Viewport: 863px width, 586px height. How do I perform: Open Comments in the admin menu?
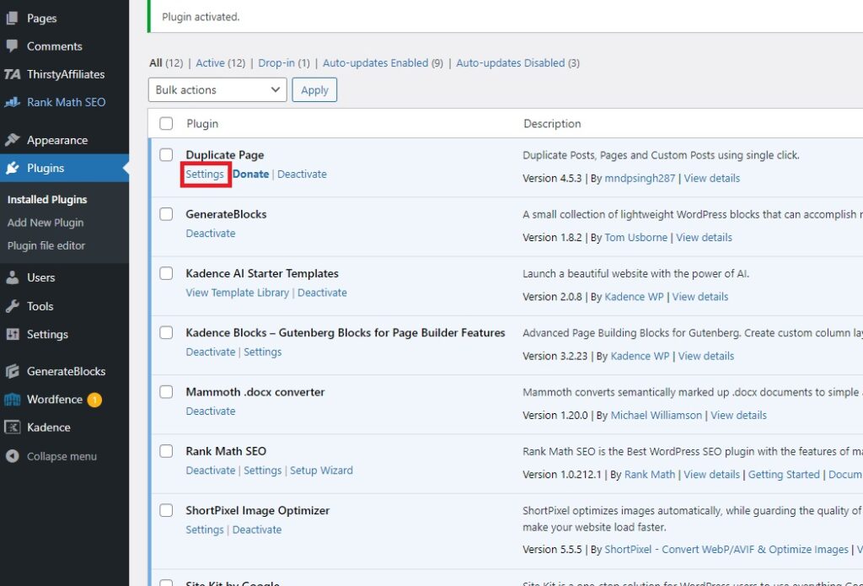pos(55,46)
